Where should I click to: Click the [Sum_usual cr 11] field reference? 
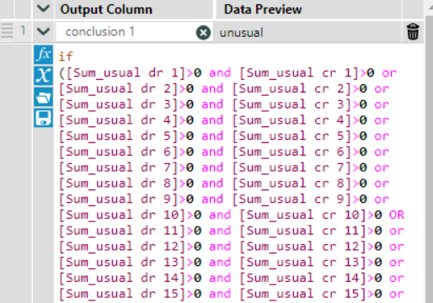(x=303, y=231)
